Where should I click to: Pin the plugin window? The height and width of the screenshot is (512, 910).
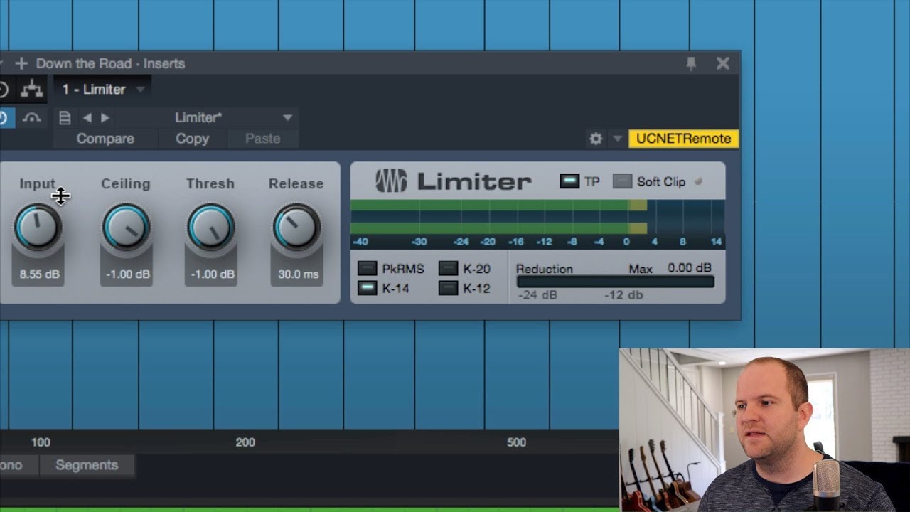691,63
